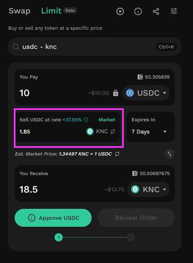The width and height of the screenshot is (193, 263).
Task: Click the usdc - knc search field
Action: pyautogui.click(x=94, y=47)
